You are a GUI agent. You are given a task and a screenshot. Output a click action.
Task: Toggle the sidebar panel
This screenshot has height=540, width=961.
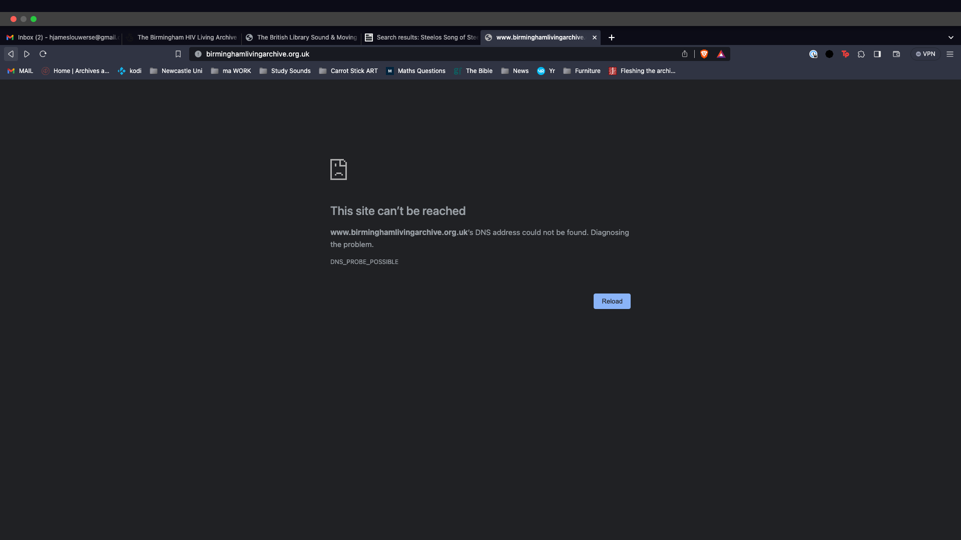click(x=877, y=54)
